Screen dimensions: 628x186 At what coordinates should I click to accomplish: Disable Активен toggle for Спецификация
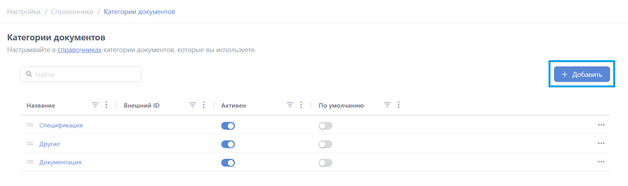(228, 126)
